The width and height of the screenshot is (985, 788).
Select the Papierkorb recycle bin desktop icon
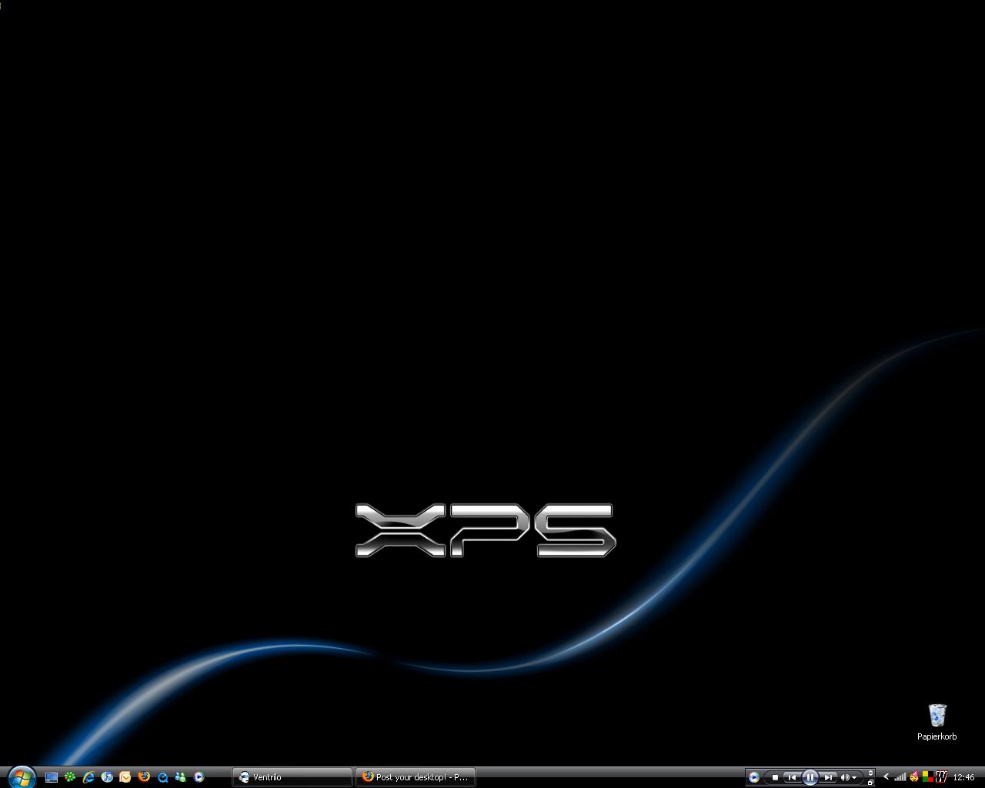[937, 722]
